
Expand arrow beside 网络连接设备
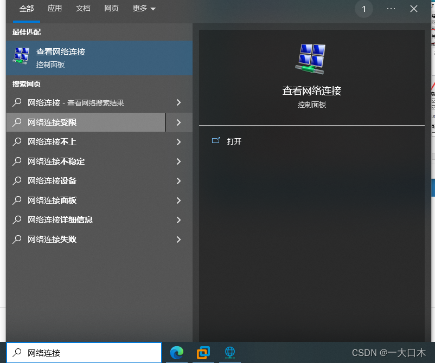[x=178, y=180]
